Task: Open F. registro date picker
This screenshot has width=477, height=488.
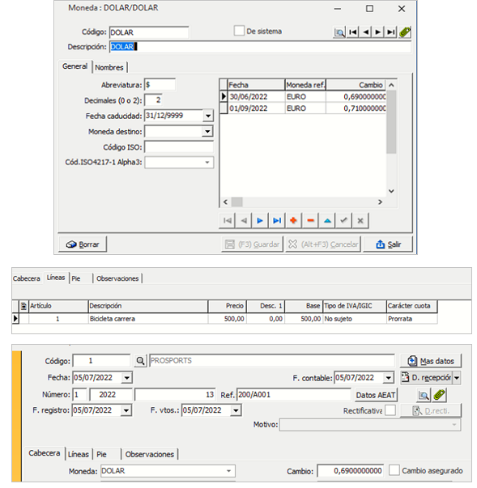Action: pyautogui.click(x=126, y=410)
